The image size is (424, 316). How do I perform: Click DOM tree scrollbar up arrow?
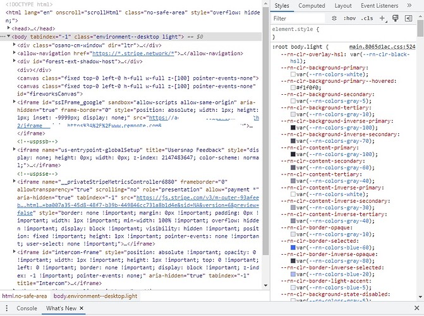(x=265, y=4)
